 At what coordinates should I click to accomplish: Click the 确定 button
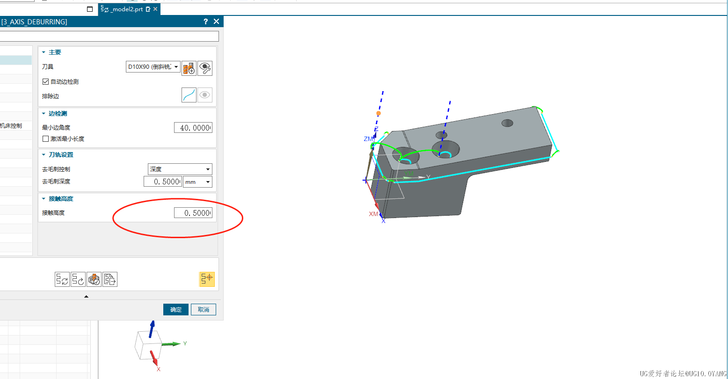(x=176, y=309)
